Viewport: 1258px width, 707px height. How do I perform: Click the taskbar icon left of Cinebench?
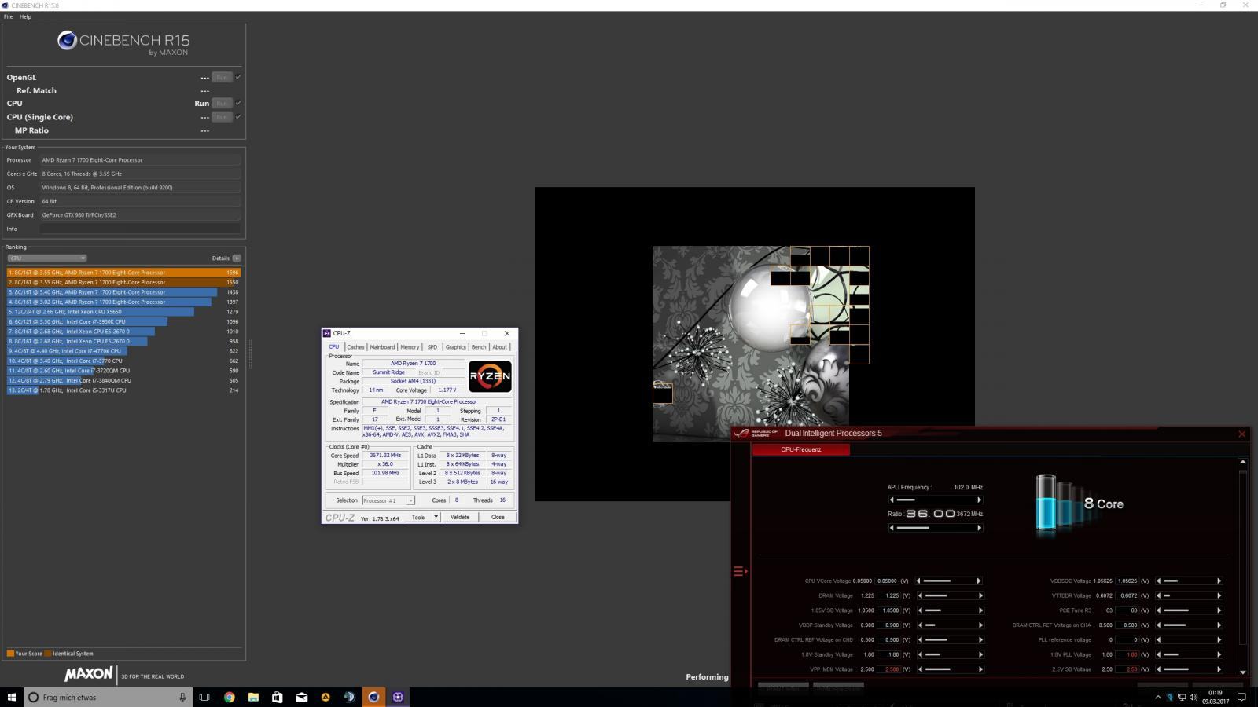[349, 697]
